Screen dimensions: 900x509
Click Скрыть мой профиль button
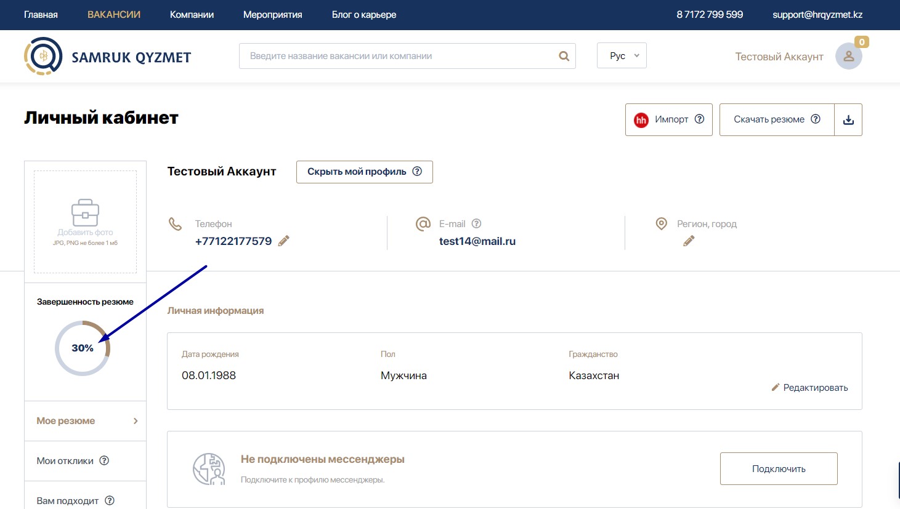(x=365, y=172)
